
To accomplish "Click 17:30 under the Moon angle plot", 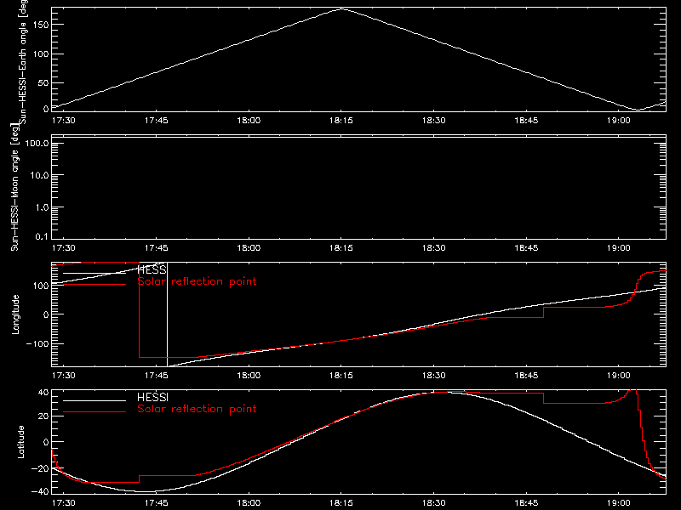I will point(63,248).
